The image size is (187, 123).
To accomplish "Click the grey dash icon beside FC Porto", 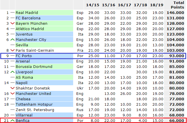I will pos(12,56).
